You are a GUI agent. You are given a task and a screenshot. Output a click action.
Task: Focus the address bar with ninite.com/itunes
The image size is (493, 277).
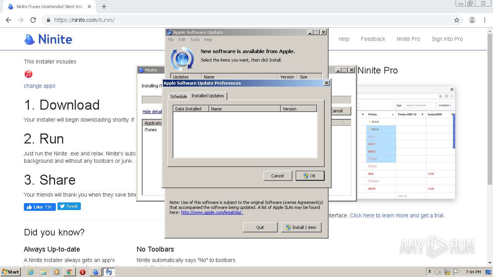click(246, 20)
